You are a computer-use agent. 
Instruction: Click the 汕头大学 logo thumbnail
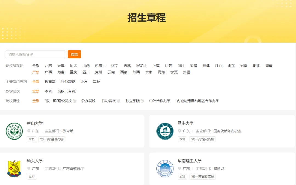(x=14, y=169)
